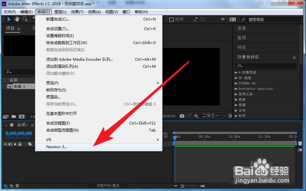
Task: Click the new composition icon in Project panel
Action: click(21, 117)
